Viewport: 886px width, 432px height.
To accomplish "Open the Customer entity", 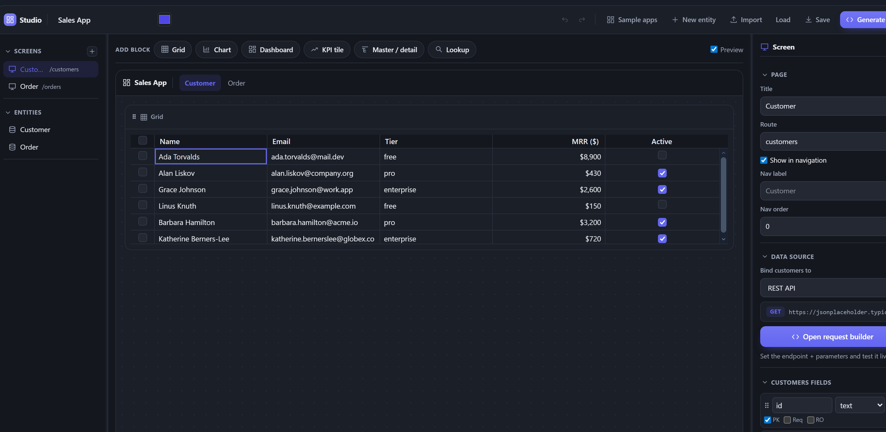I will (51, 130).
